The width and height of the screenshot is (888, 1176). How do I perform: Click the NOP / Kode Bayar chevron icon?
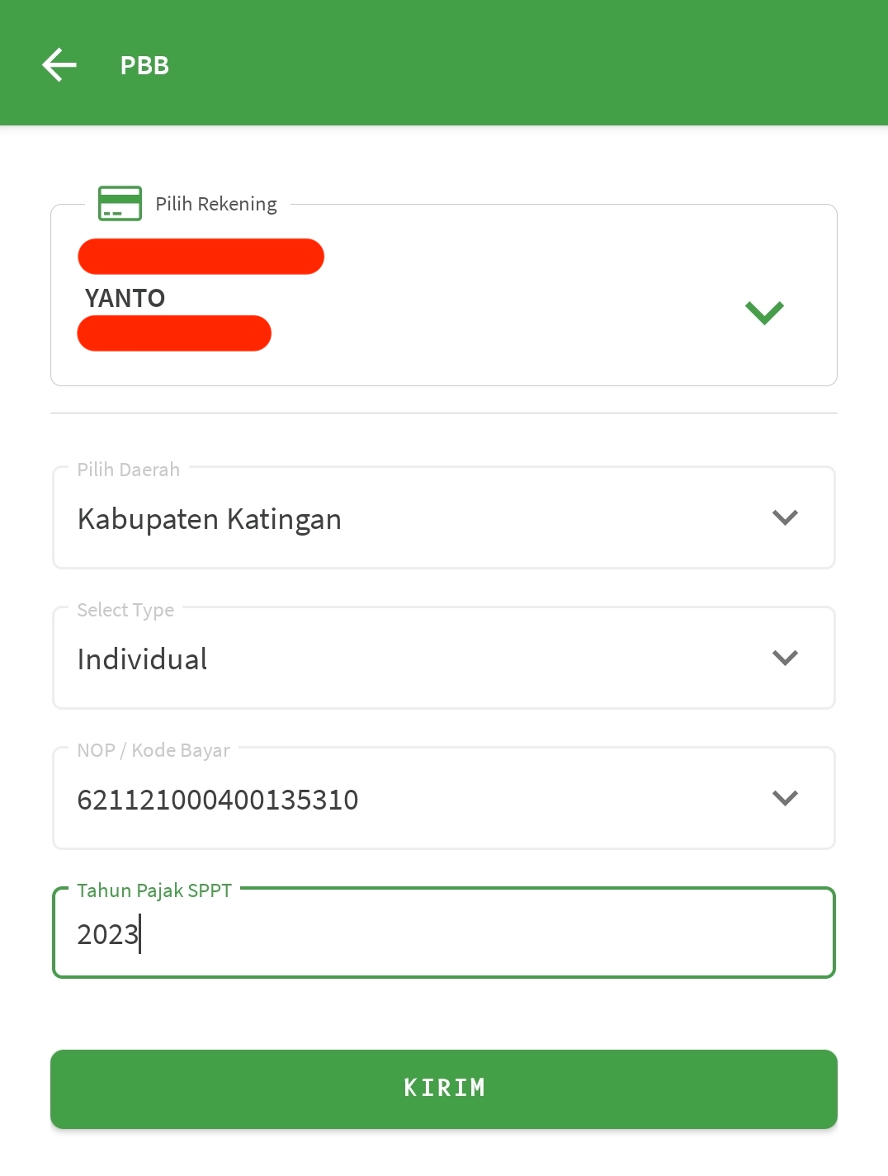pyautogui.click(x=785, y=798)
